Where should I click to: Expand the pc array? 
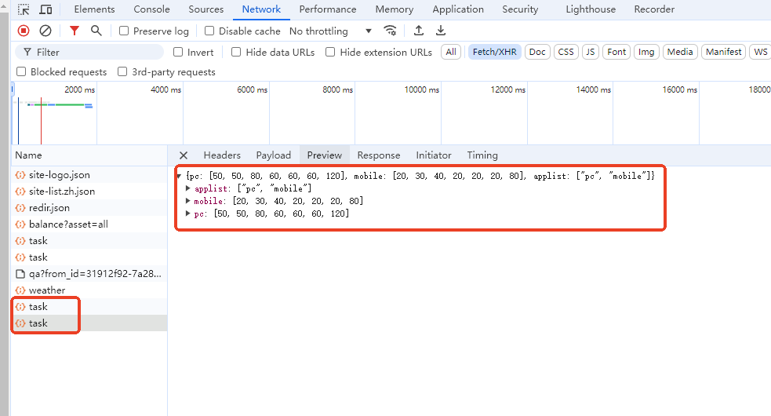187,213
